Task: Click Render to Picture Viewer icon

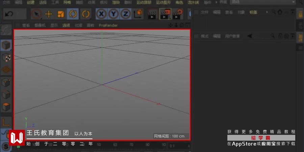Action: point(165,14)
